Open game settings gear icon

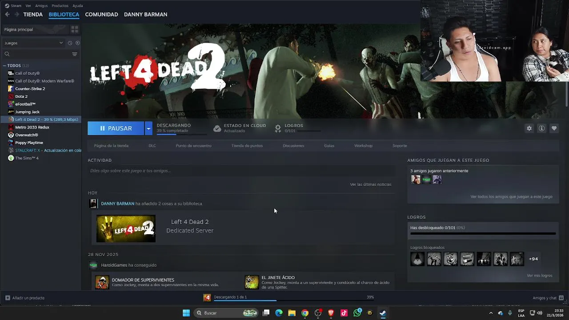pyautogui.click(x=529, y=128)
